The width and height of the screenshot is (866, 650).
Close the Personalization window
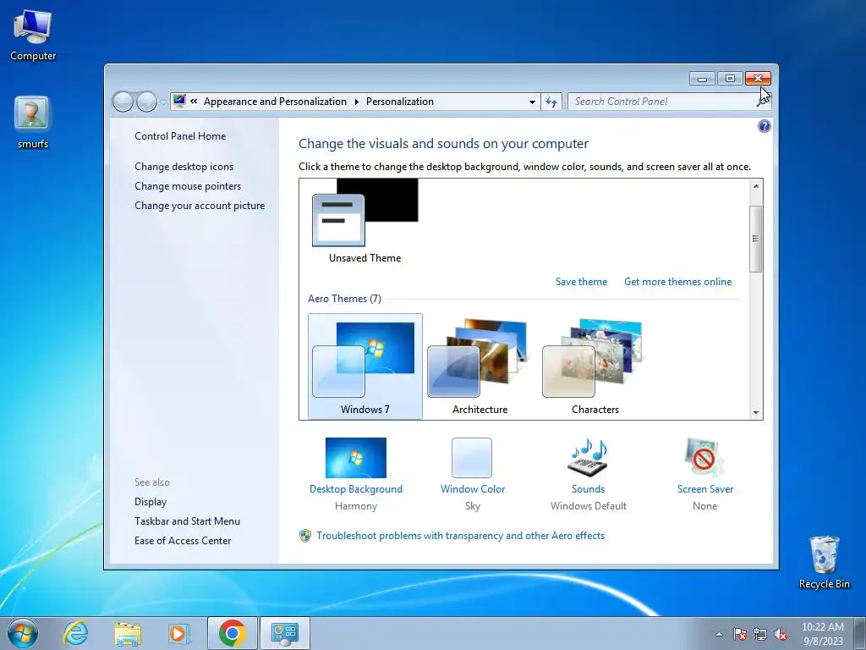[x=758, y=79]
